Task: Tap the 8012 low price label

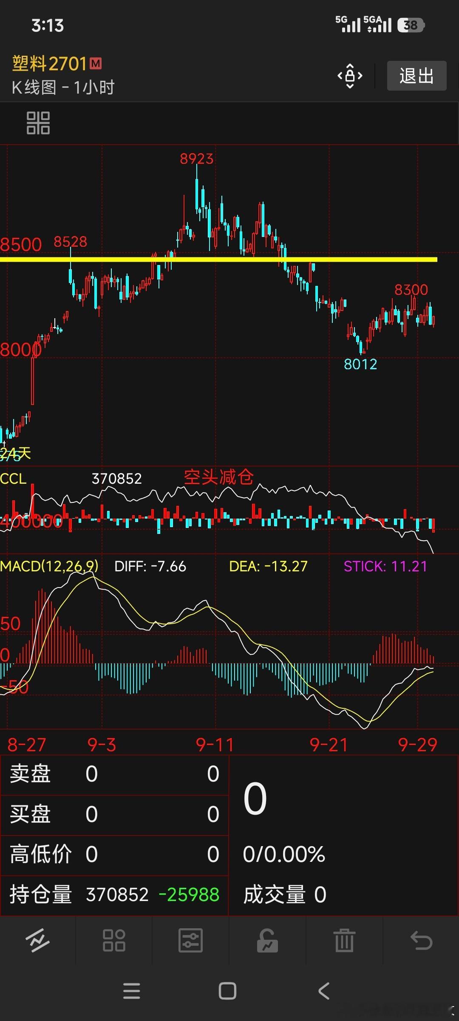Action: click(360, 364)
